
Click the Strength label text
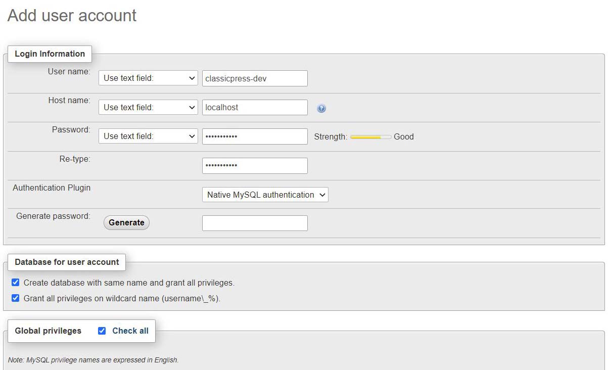pyautogui.click(x=331, y=136)
